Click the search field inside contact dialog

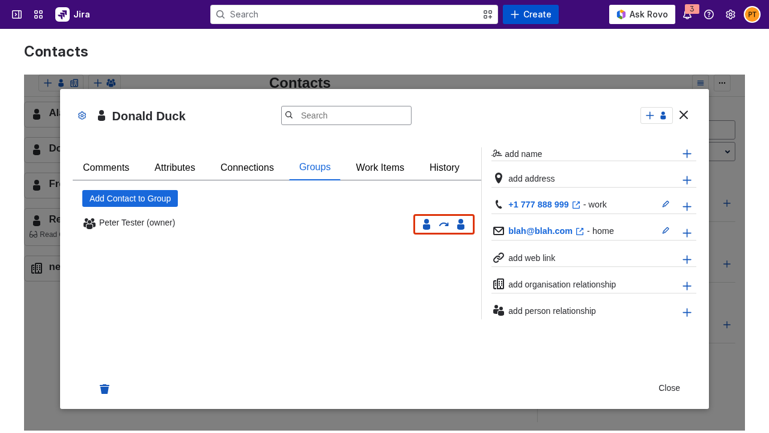pyautogui.click(x=346, y=115)
